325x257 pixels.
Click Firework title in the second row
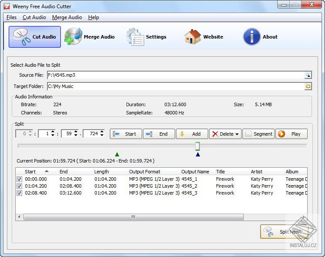[225, 186]
